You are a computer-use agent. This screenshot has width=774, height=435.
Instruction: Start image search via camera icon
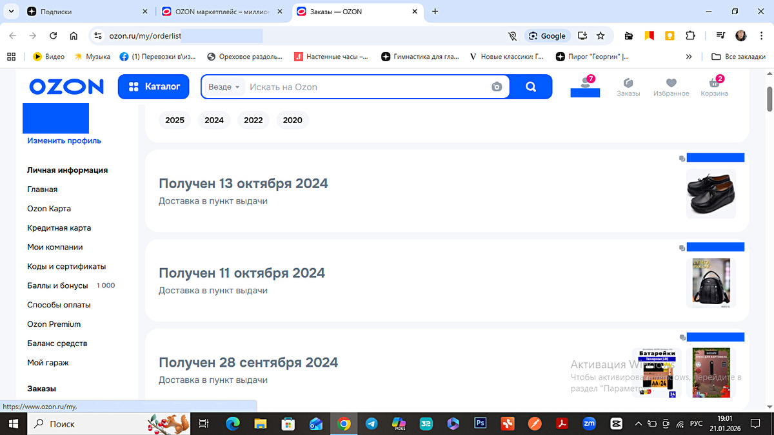click(496, 86)
